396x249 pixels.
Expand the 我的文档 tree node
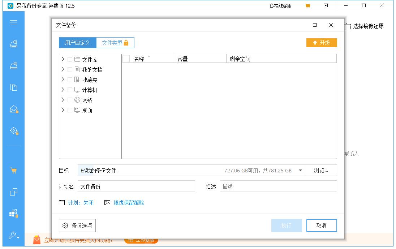63,69
